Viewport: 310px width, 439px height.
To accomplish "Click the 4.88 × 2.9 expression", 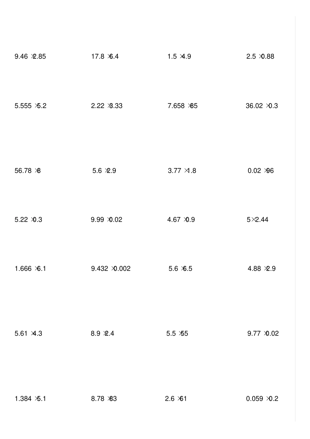I will (x=261, y=269).
